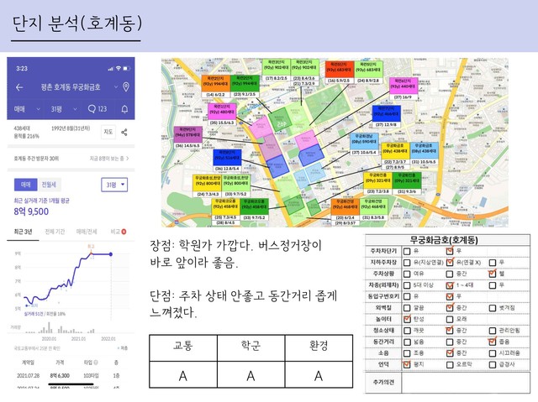Click the dark blue 466세대 map label

pos(386,113)
